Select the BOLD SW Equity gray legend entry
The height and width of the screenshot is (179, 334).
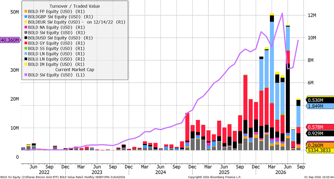pyautogui.click(x=54, y=32)
